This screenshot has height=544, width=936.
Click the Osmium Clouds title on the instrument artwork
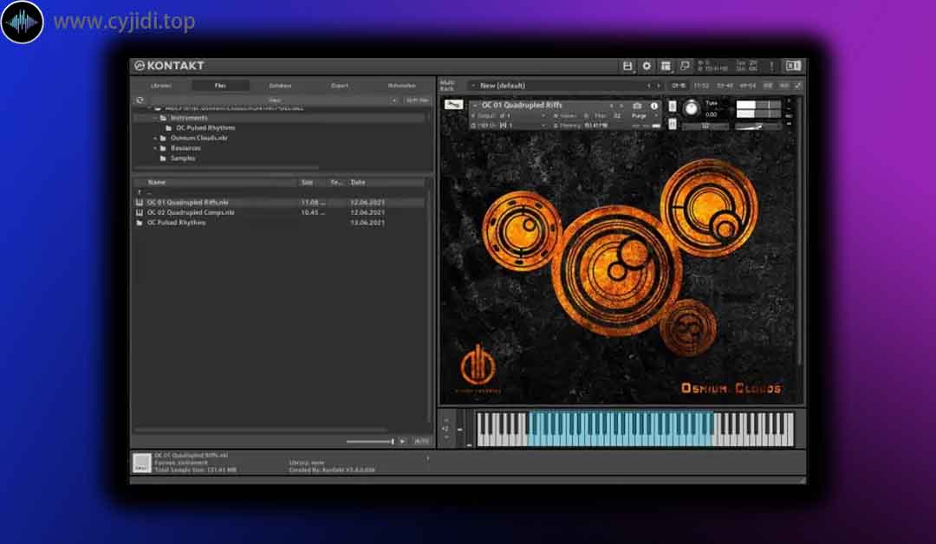pyautogui.click(x=731, y=388)
